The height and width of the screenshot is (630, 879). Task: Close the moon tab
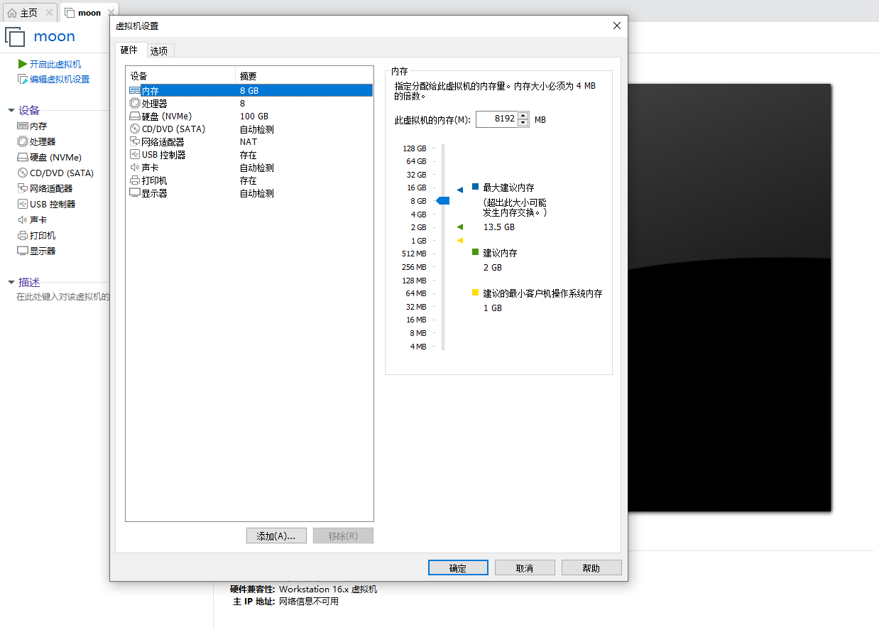[x=110, y=13]
